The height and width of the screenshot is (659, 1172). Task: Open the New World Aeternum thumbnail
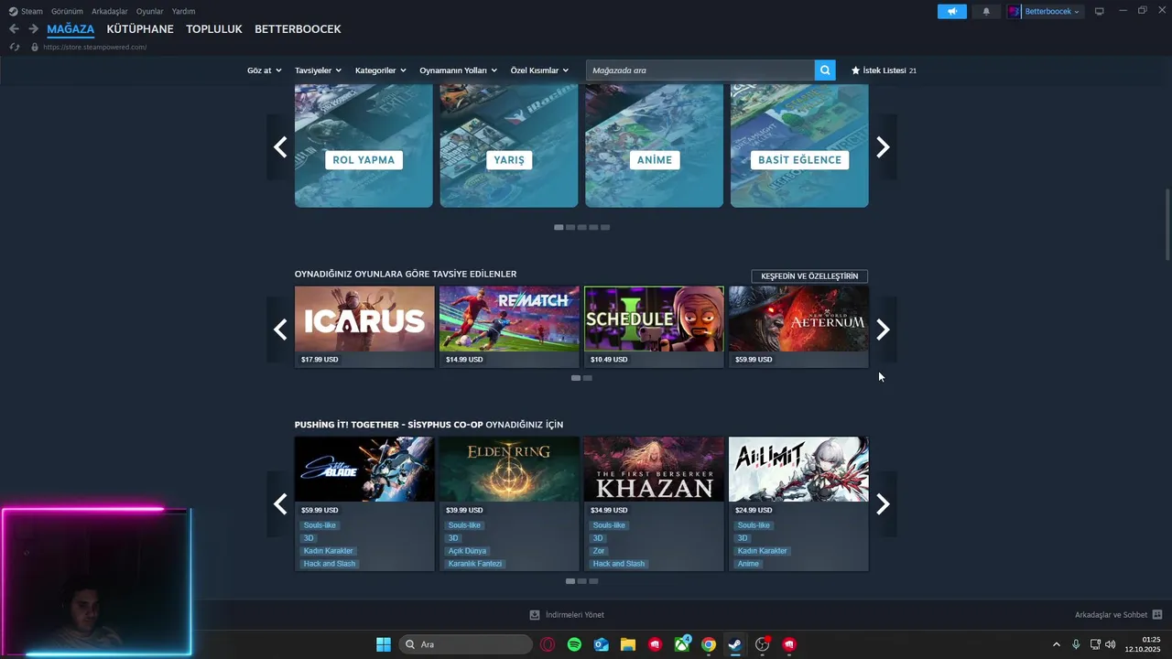point(798,319)
